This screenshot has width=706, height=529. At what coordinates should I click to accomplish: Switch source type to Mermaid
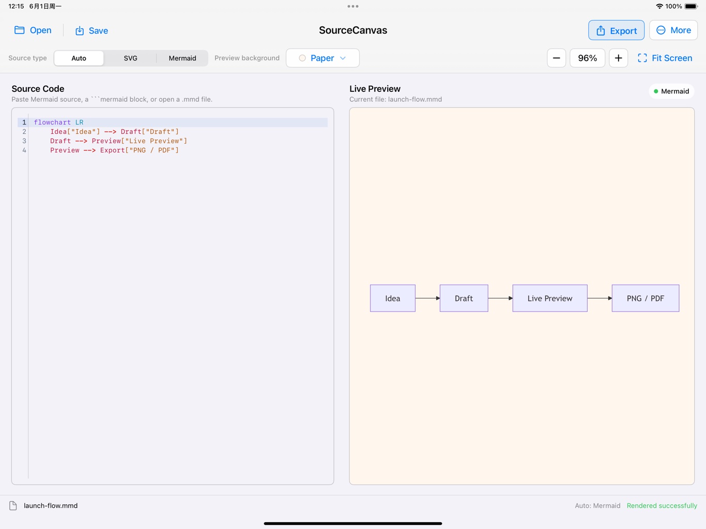pyautogui.click(x=182, y=58)
